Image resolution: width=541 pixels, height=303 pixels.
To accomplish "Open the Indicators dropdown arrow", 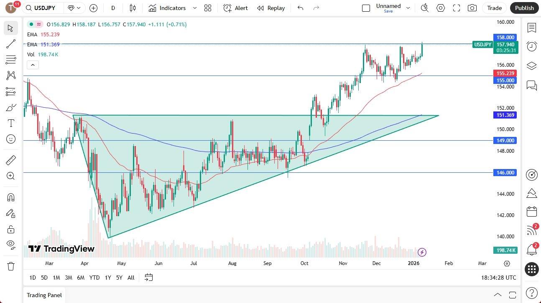I will pos(194,8).
